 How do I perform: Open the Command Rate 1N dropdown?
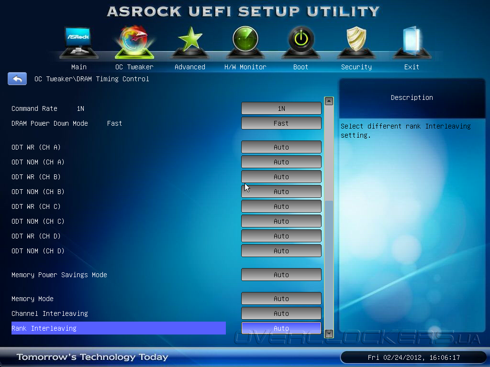tap(281, 108)
